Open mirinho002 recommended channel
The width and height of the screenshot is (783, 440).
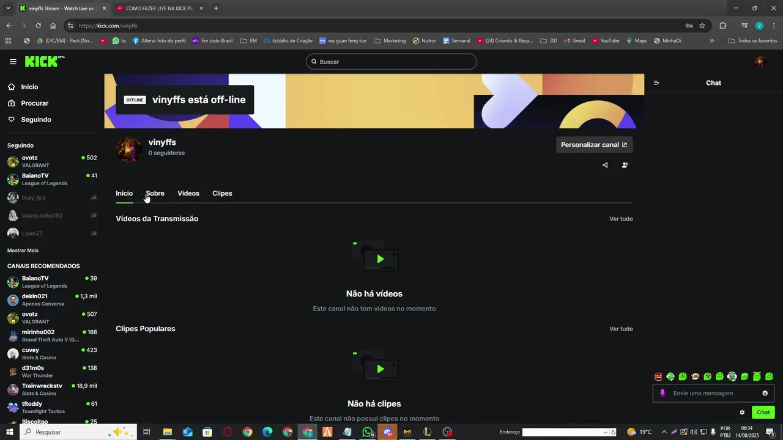click(x=52, y=335)
